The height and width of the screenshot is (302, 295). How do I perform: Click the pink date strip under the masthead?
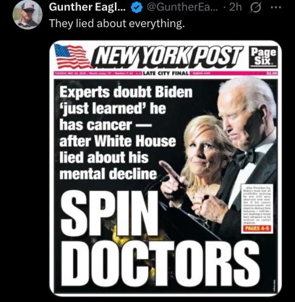[166, 73]
